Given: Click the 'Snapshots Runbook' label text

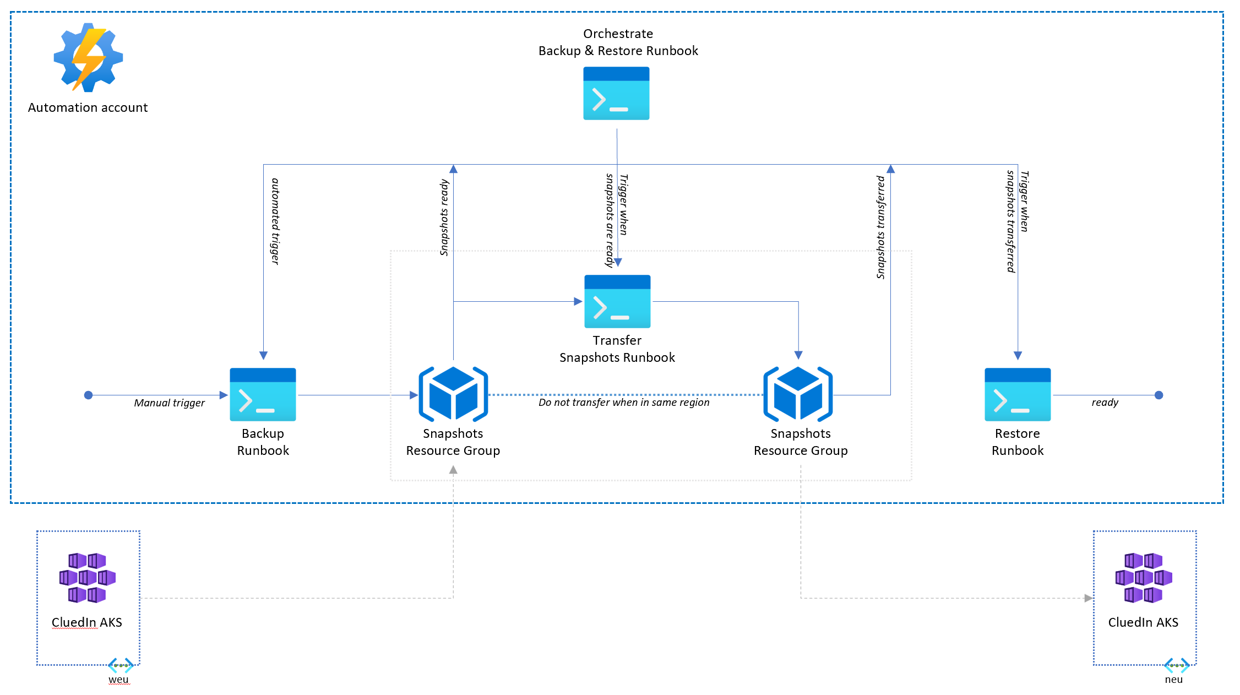Looking at the screenshot, I should 617,357.
